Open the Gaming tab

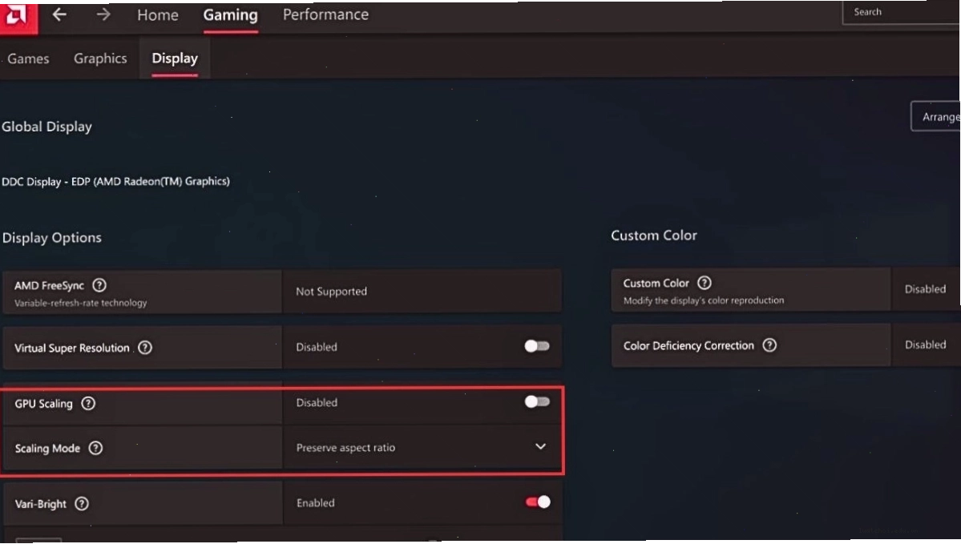tap(231, 14)
